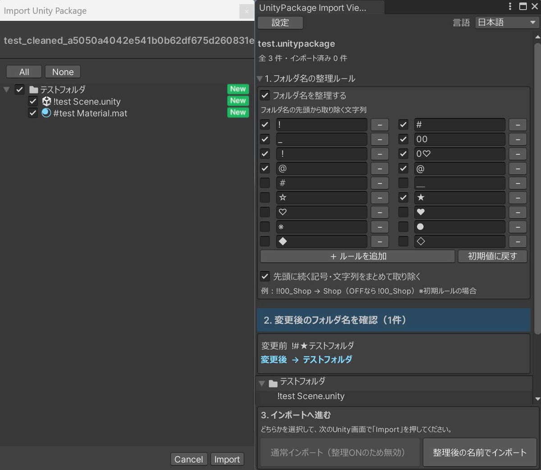Click the vertical scrollbar thumb in the right panel
Image resolution: width=541 pixels, height=470 pixels.
537,188
